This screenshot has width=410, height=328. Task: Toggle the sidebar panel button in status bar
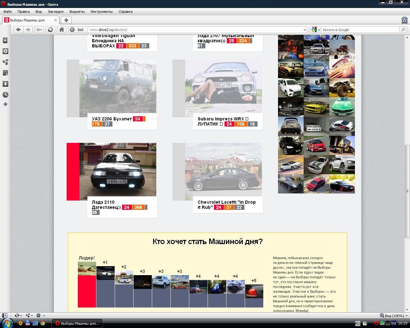(4, 316)
